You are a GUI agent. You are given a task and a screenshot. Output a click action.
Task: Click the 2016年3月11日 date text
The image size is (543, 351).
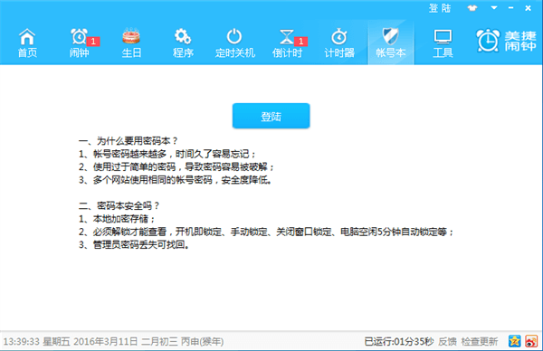click(106, 342)
